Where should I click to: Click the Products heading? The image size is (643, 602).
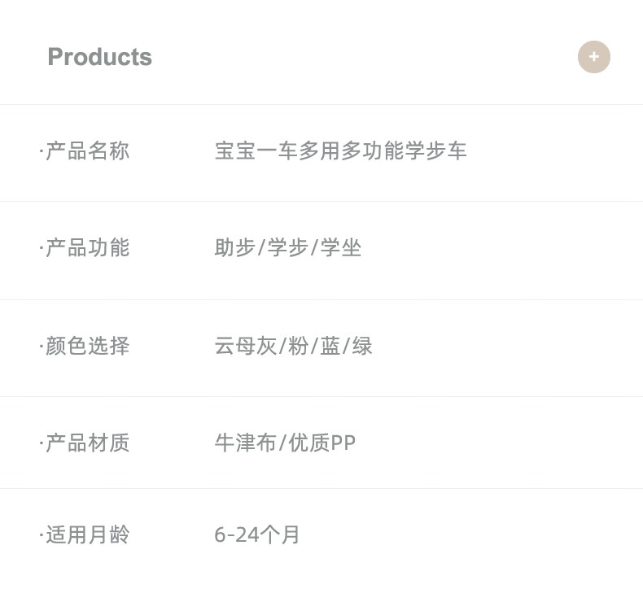pos(99,57)
